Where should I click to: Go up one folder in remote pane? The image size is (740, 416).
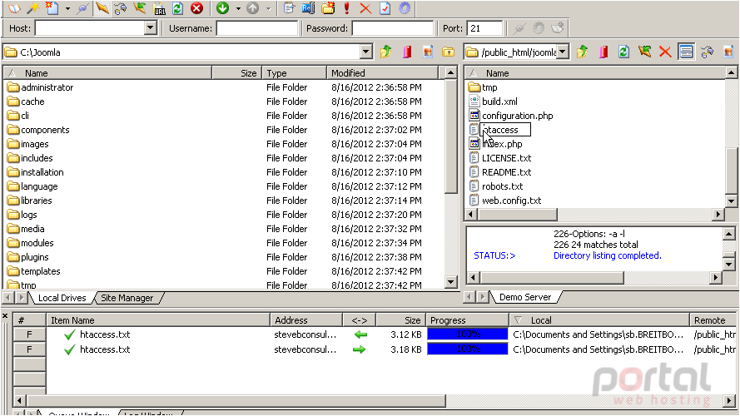(583, 52)
